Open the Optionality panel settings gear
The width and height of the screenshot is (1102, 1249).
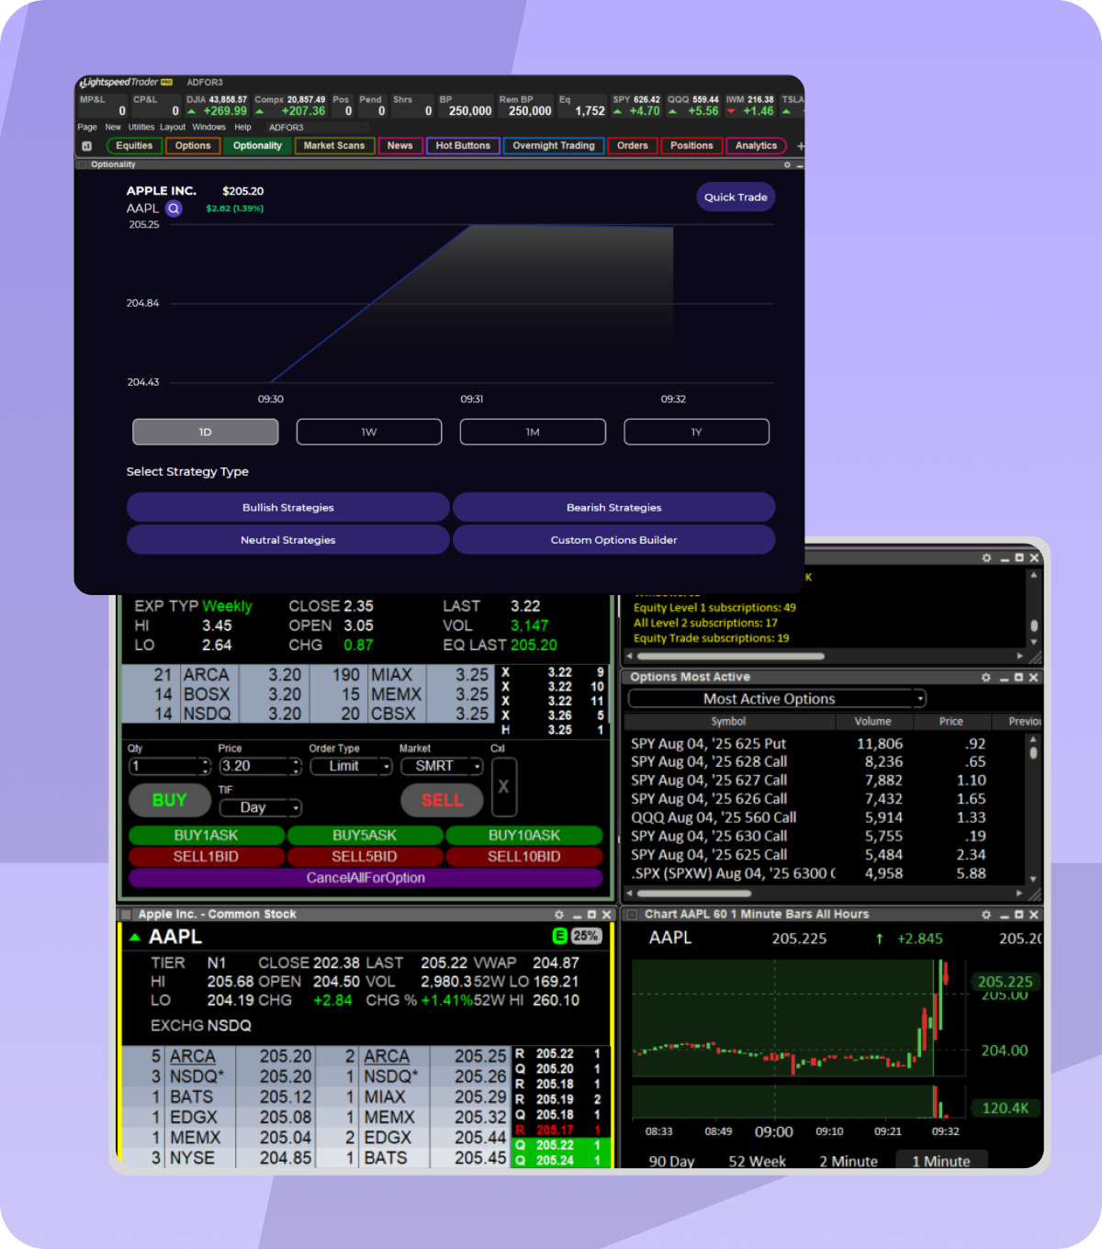pos(787,164)
